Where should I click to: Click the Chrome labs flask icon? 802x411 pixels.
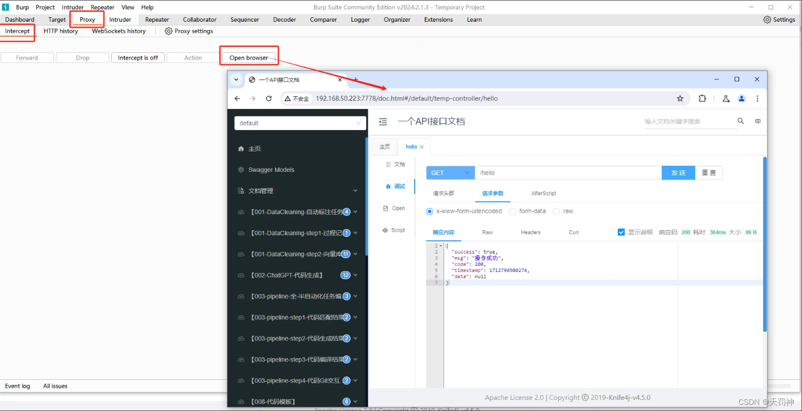pos(726,98)
